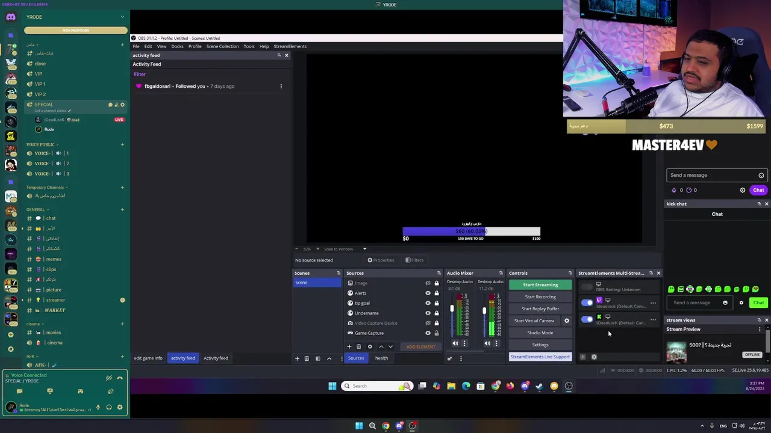Adjust second Desktop Audio volume slider
This screenshot has height=433, width=771.
[x=484, y=311]
